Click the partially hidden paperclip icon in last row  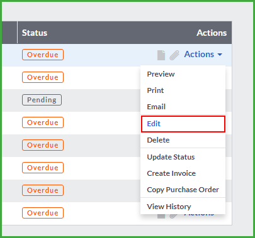(173, 216)
